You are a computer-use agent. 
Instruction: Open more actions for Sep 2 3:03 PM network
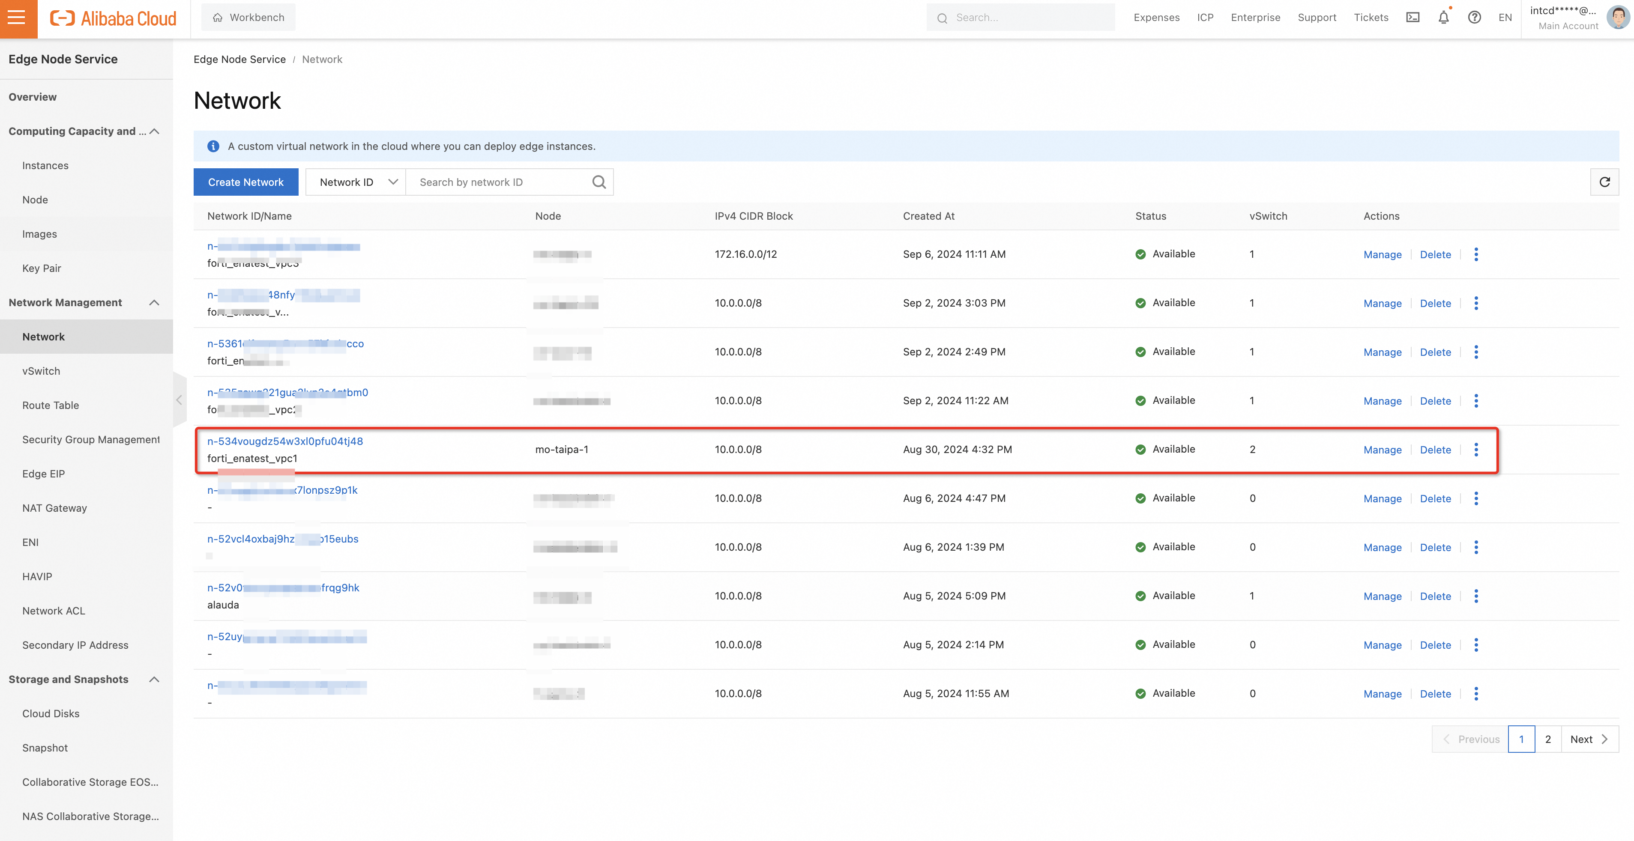coord(1476,303)
